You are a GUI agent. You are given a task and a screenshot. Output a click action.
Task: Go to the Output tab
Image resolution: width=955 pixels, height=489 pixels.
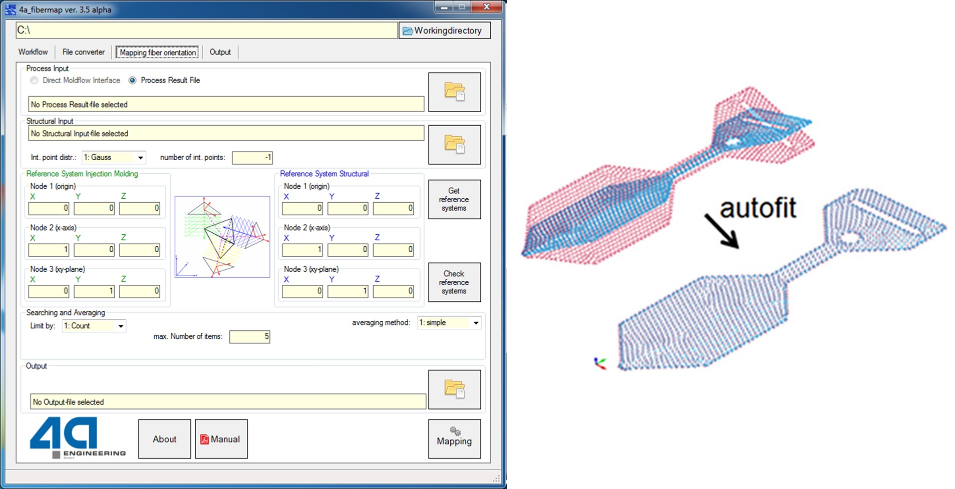coord(220,52)
